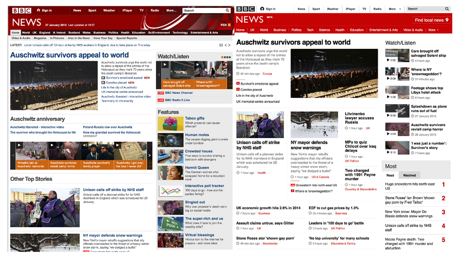Open Most Read item 'Stone Roses' Ian Brown 'shown gay porn by Fred Talbot''

click(410, 200)
